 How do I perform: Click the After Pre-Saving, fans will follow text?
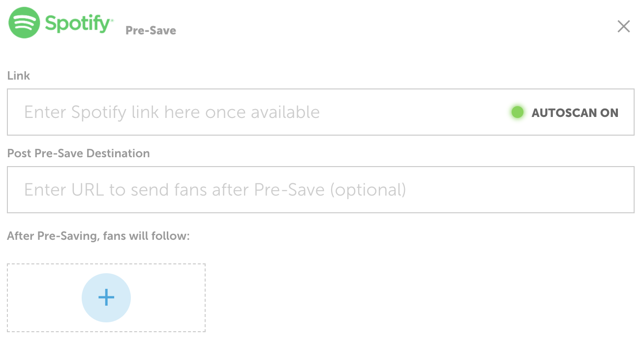98,236
